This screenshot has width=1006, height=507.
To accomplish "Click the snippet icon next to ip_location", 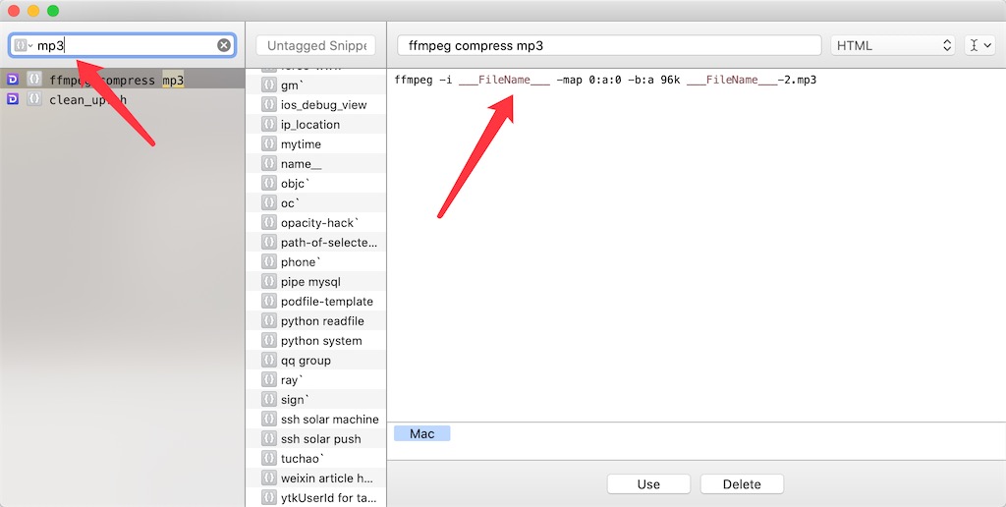I will (x=268, y=125).
